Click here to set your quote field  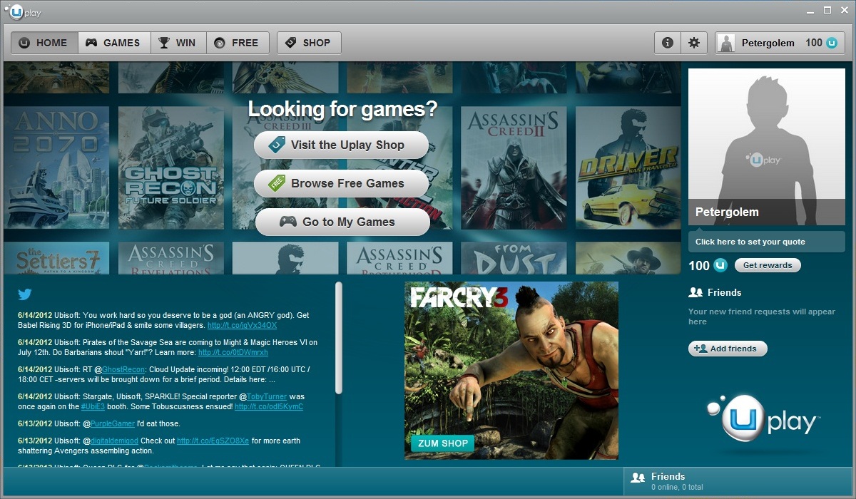[x=767, y=242]
